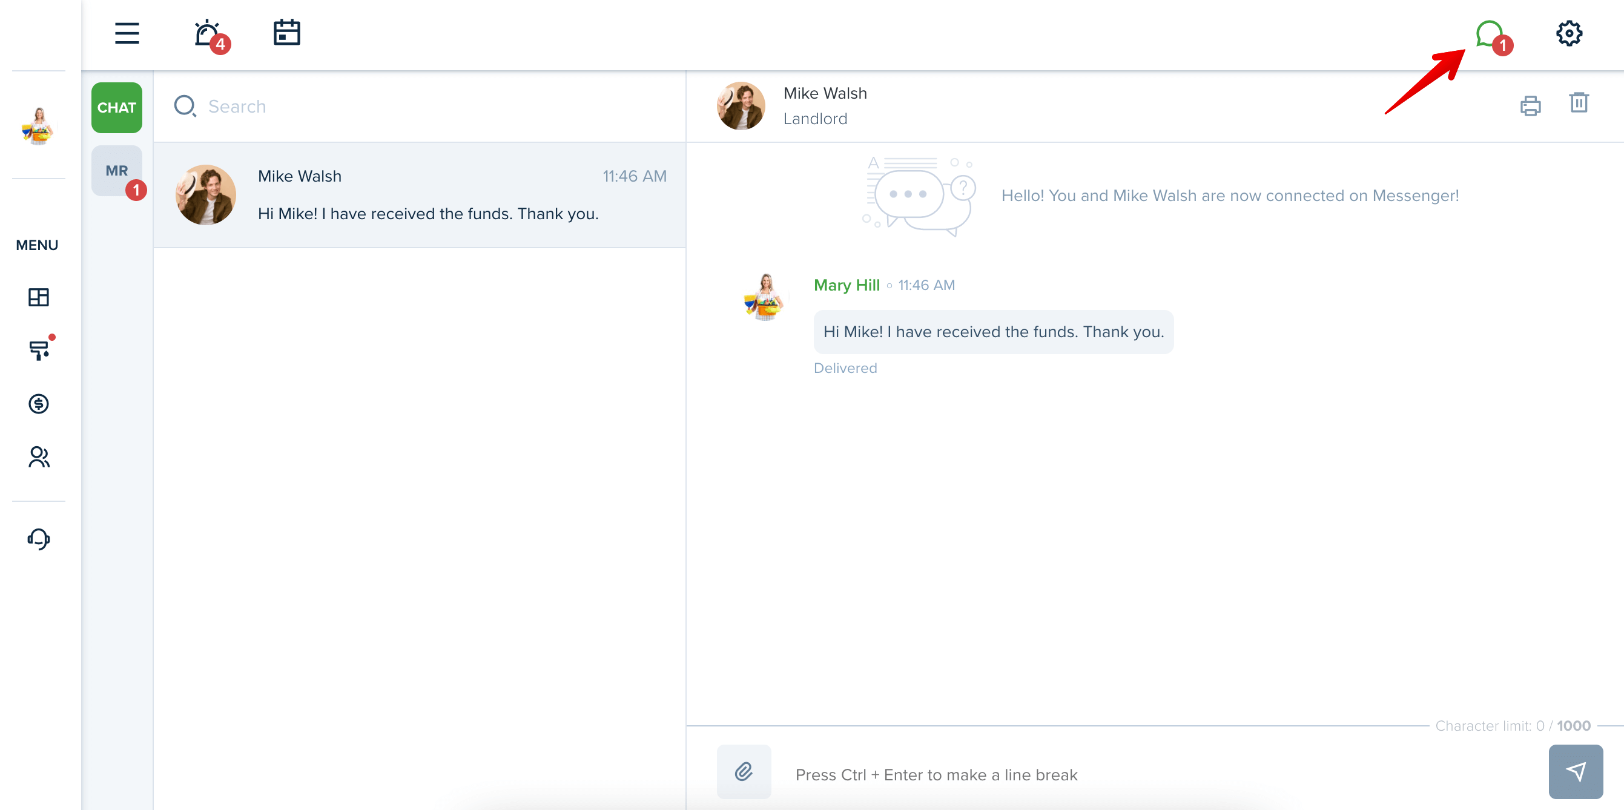The width and height of the screenshot is (1624, 810).
Task: Open the support headset icon
Action: (39, 539)
